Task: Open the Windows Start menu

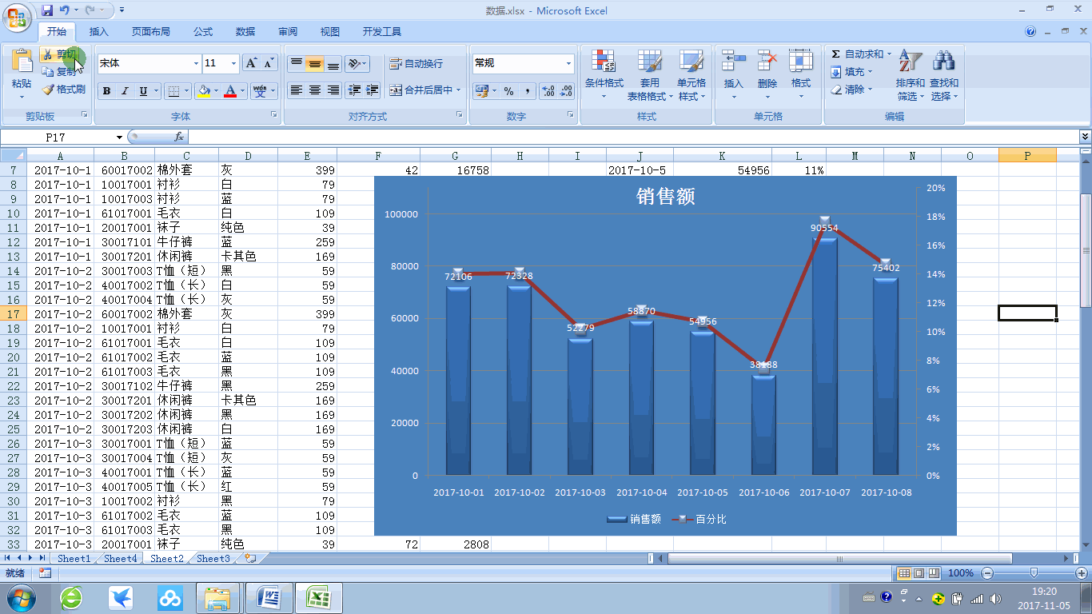Action: [x=19, y=597]
